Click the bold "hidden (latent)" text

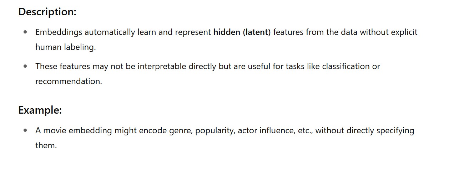point(242,32)
